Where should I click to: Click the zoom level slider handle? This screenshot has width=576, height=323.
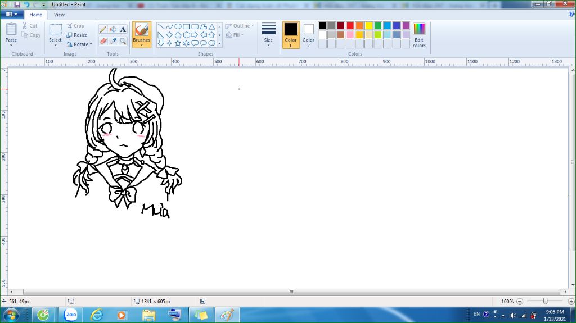546,301
